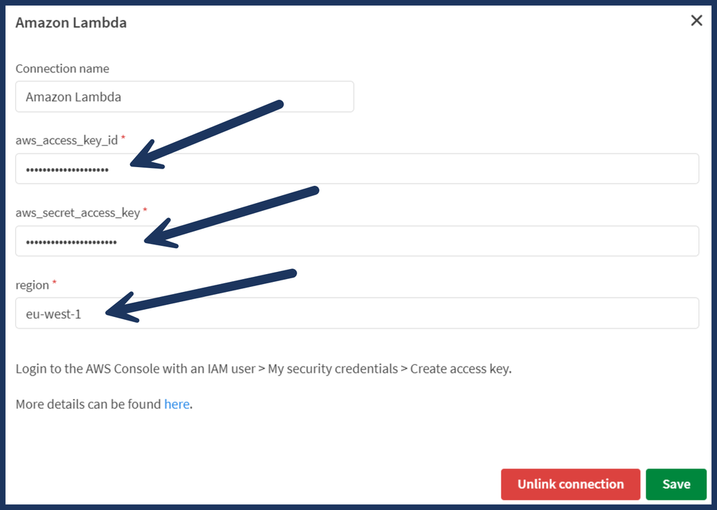Click the masked aws_secret_access_key field

[x=357, y=240]
